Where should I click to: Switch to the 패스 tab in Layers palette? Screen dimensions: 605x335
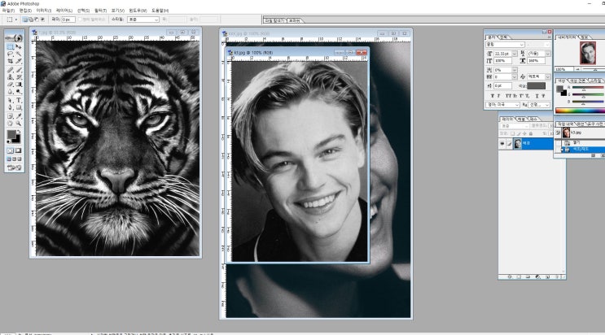tap(533, 119)
